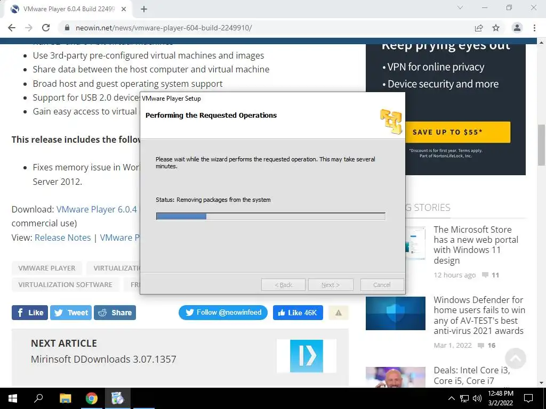Click the VMware Player Setup title bar
Screen dimensions: 546x409
pos(272,99)
